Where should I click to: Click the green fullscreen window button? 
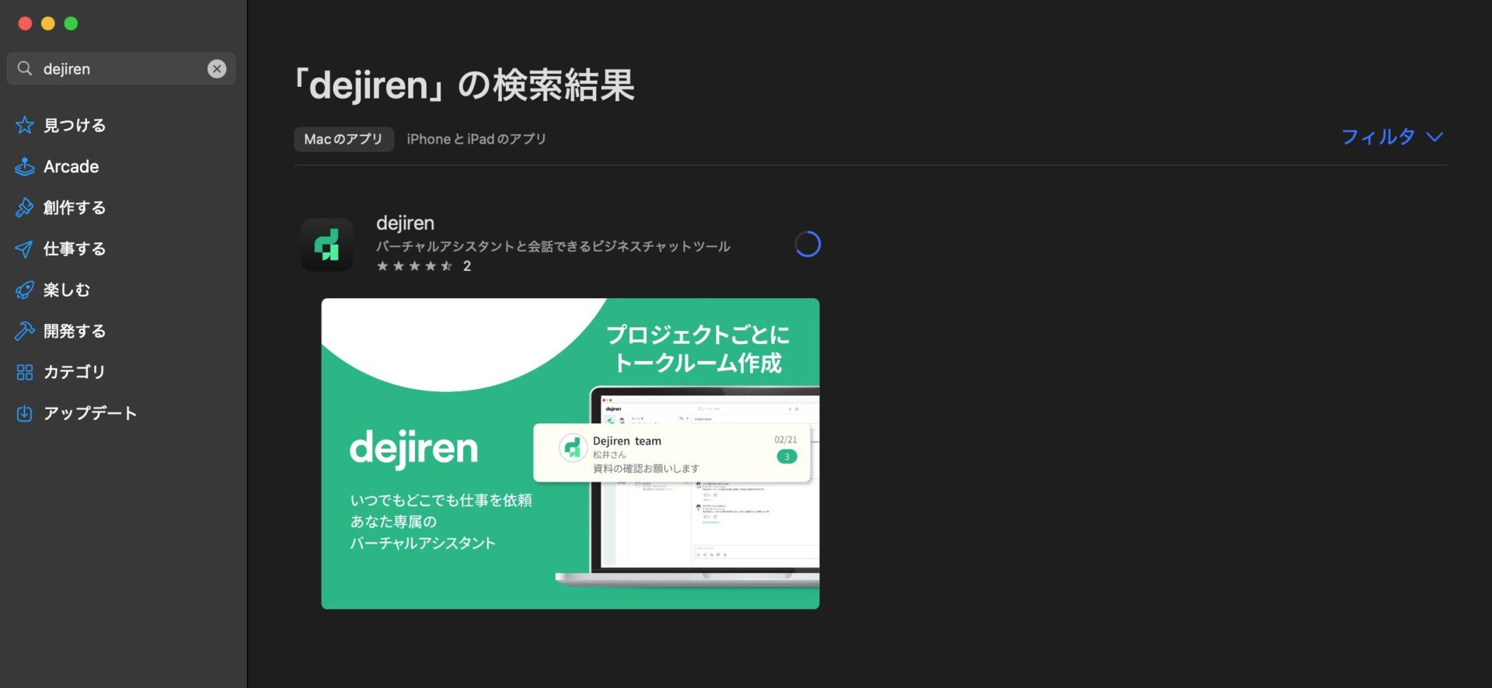[71, 23]
